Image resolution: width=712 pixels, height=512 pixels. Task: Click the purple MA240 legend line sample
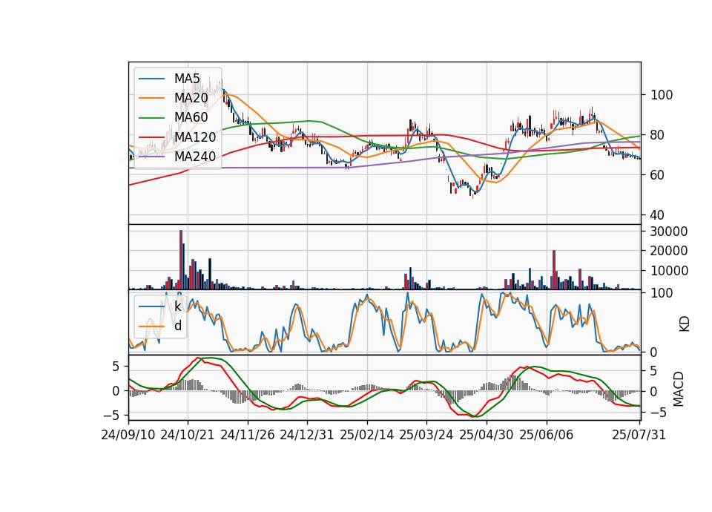point(151,157)
